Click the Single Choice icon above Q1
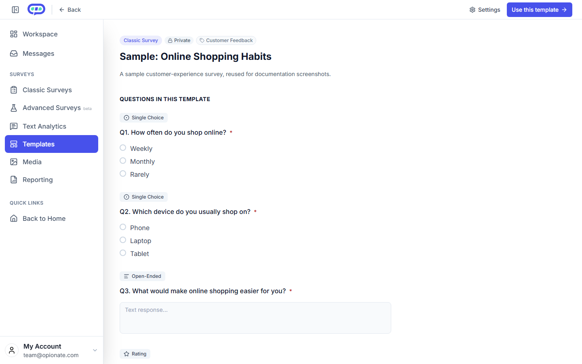The height and width of the screenshot is (364, 582). tap(127, 118)
